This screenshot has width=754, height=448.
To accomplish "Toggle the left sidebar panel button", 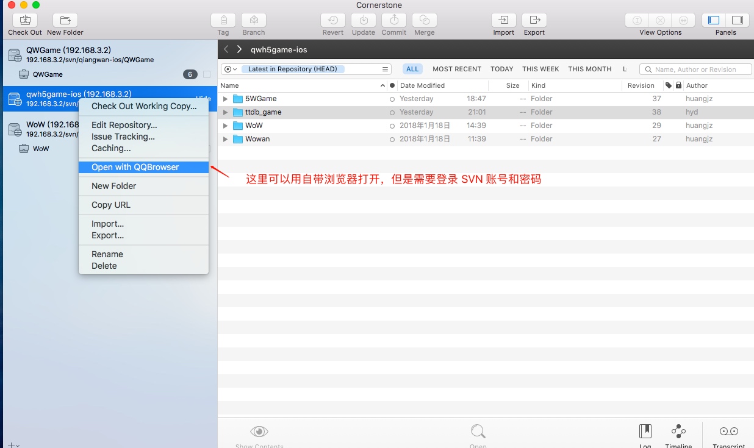I will pyautogui.click(x=714, y=20).
